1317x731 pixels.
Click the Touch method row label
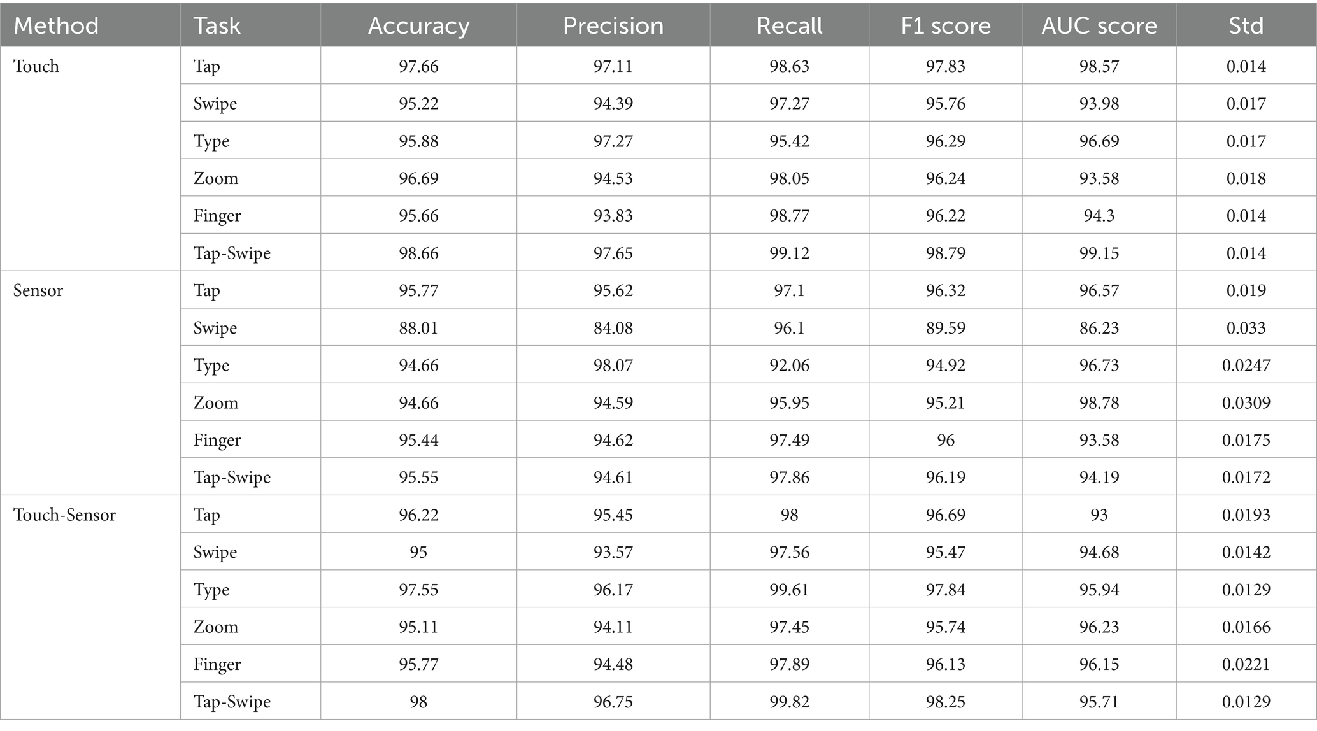[x=36, y=66]
